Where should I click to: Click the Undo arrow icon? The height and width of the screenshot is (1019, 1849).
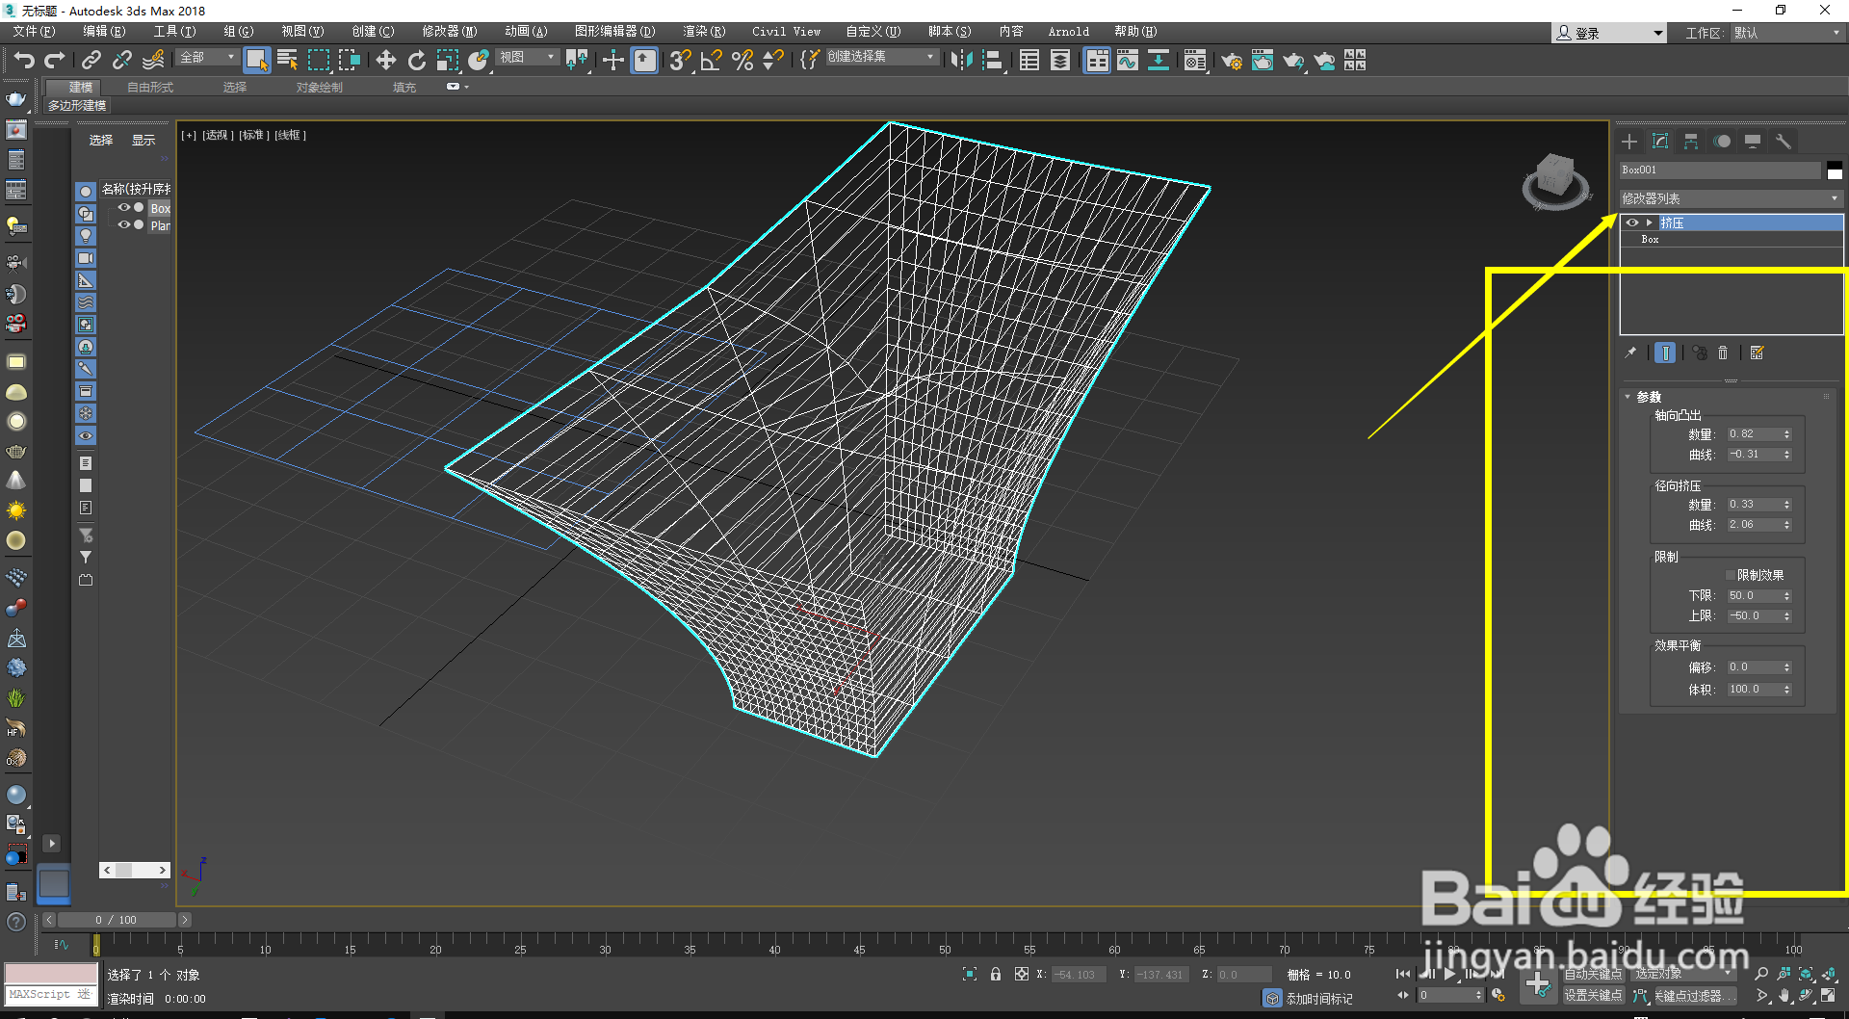pos(24,61)
